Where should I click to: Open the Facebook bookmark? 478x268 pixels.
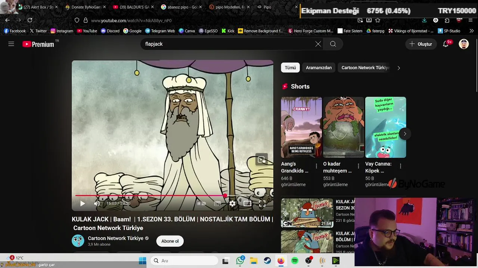tap(15, 31)
